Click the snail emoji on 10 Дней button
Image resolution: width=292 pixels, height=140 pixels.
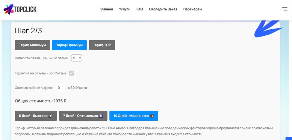pyautogui.click(x=152, y=116)
